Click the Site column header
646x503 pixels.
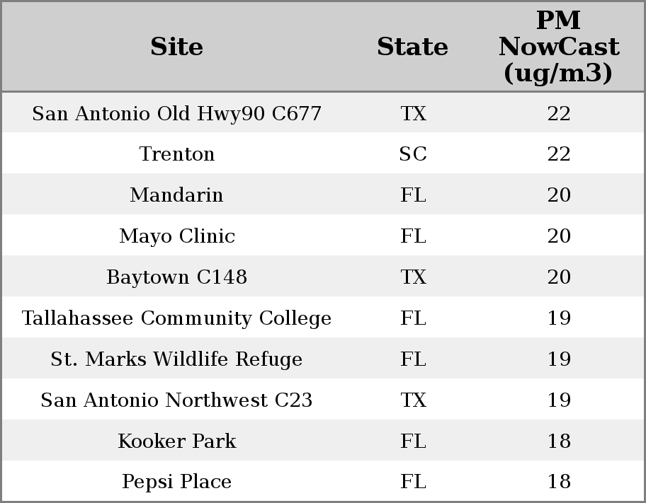pyautogui.click(x=176, y=47)
